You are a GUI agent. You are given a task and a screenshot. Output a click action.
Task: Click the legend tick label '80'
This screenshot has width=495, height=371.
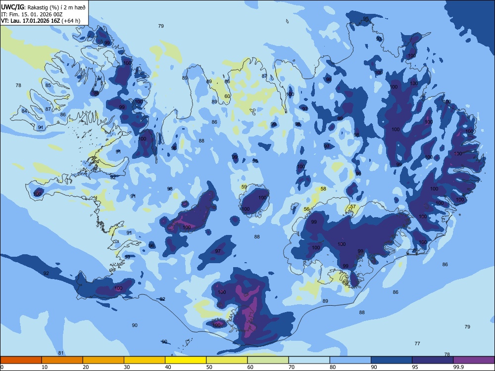333,367
